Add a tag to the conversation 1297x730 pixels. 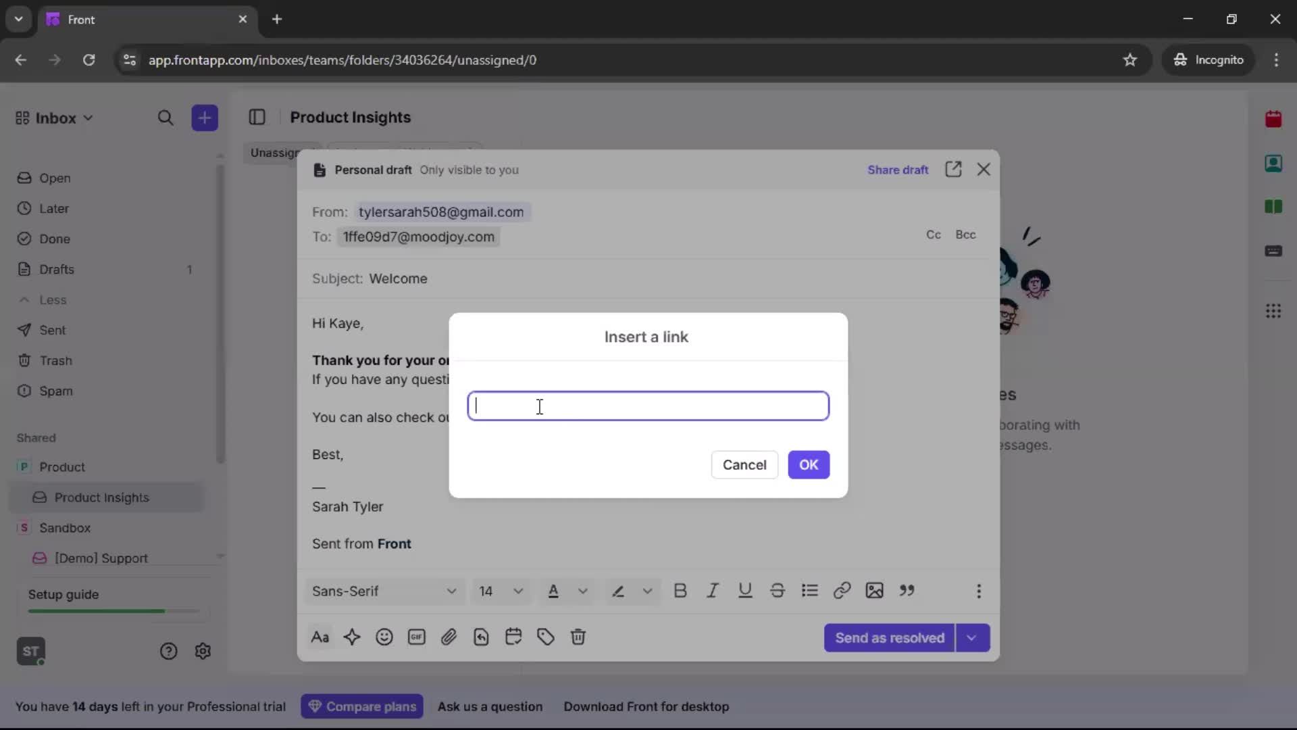click(x=546, y=637)
